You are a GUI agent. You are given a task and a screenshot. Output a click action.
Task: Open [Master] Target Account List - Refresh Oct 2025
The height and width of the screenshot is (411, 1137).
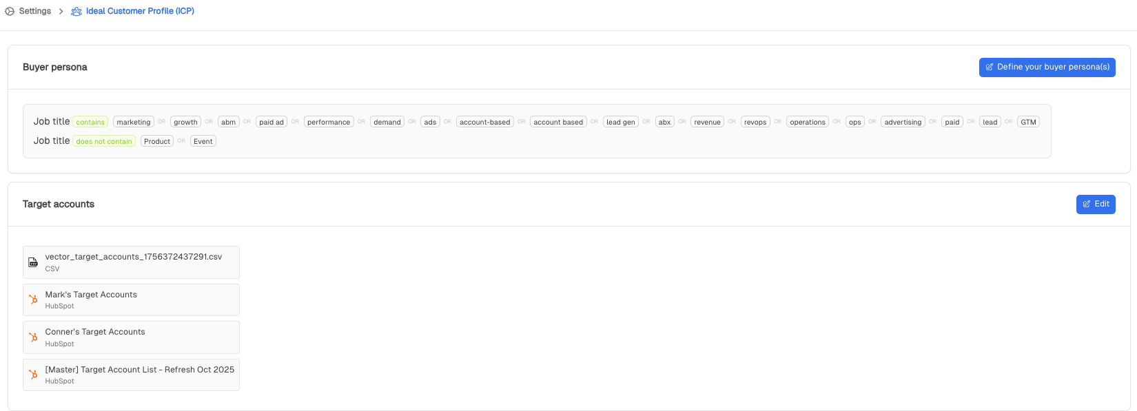pyautogui.click(x=131, y=375)
